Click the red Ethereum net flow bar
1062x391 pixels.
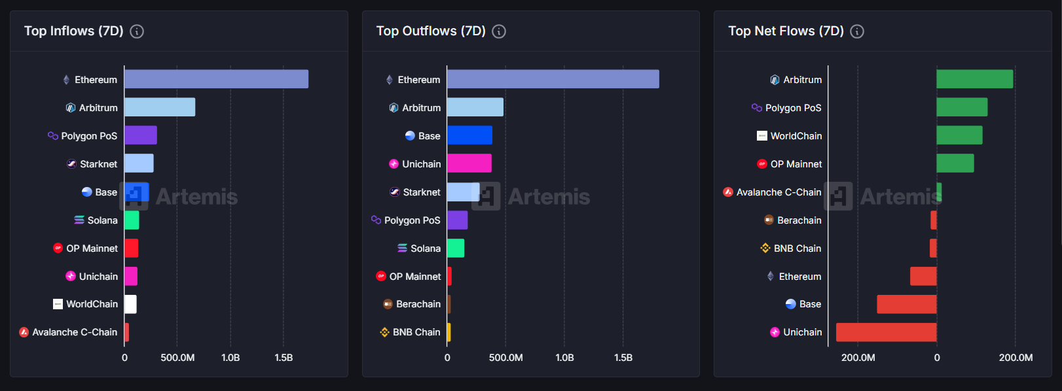click(923, 277)
